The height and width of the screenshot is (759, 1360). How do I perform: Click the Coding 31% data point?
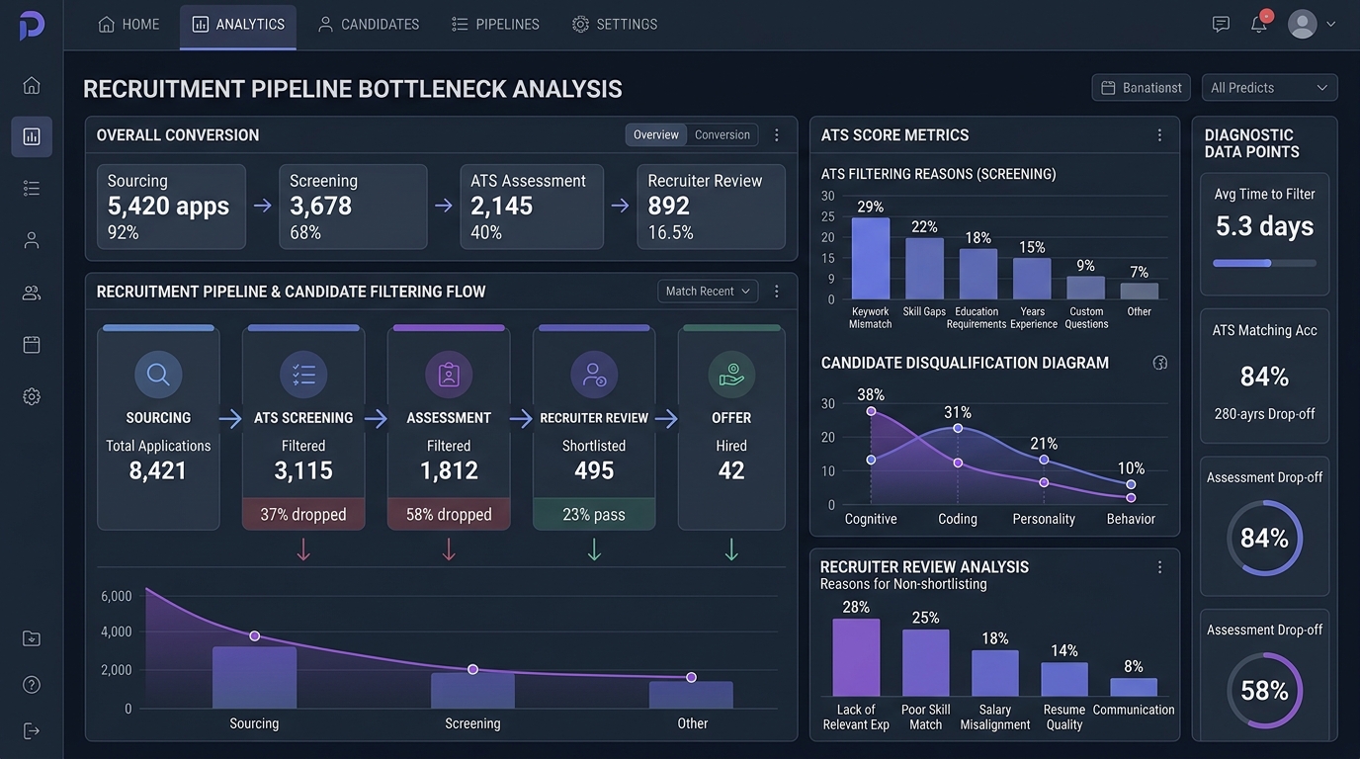pyautogui.click(x=958, y=428)
